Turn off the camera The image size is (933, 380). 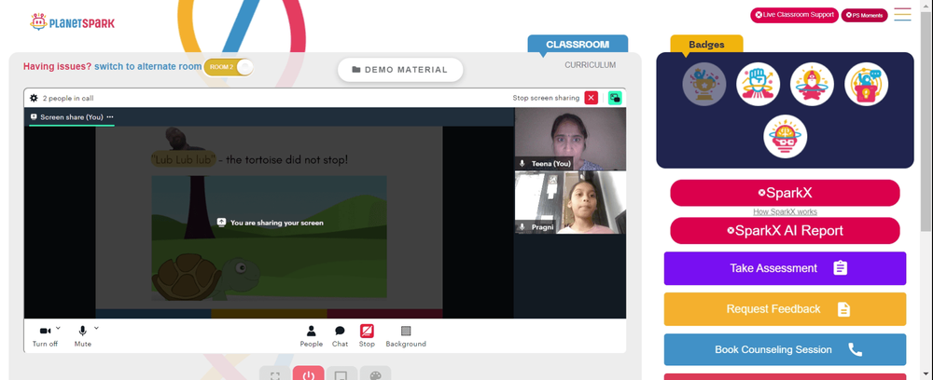coord(45,336)
